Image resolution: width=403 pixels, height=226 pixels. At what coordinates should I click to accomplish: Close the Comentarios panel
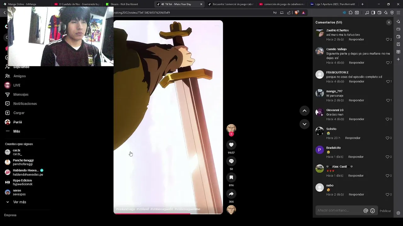coord(389,22)
